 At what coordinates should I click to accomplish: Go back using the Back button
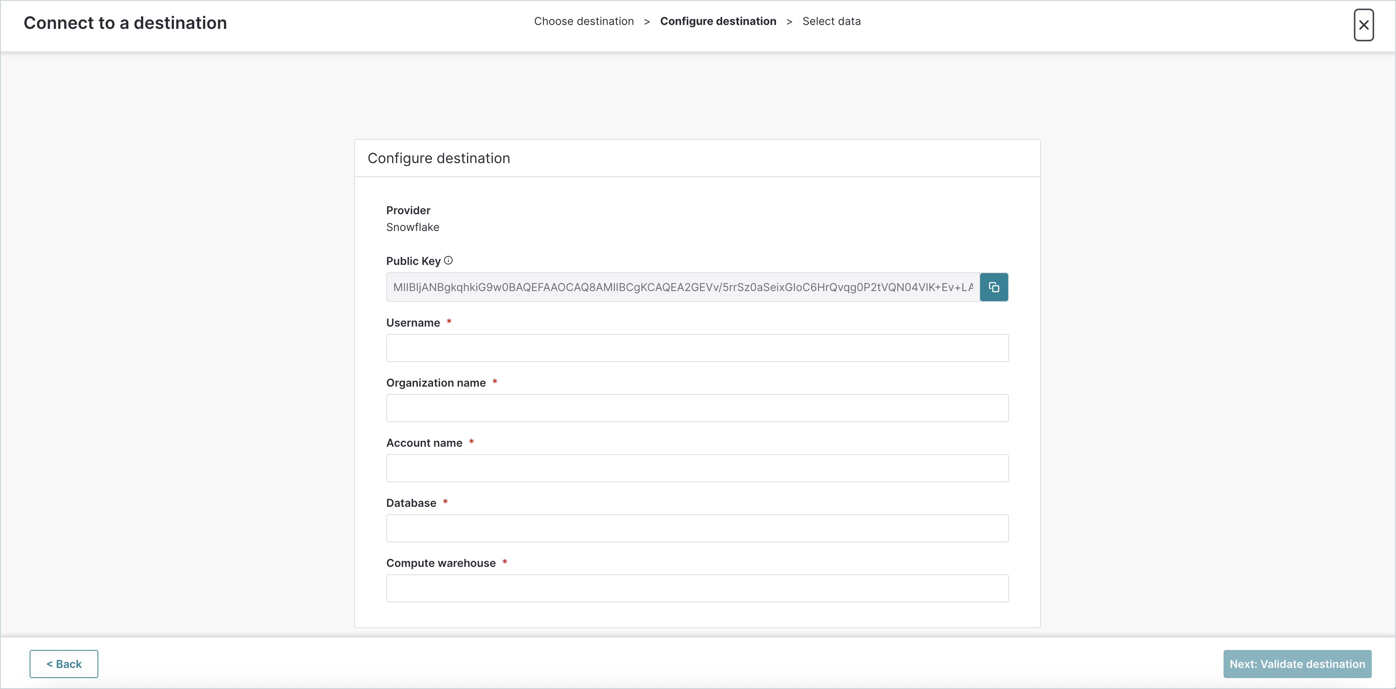tap(64, 664)
